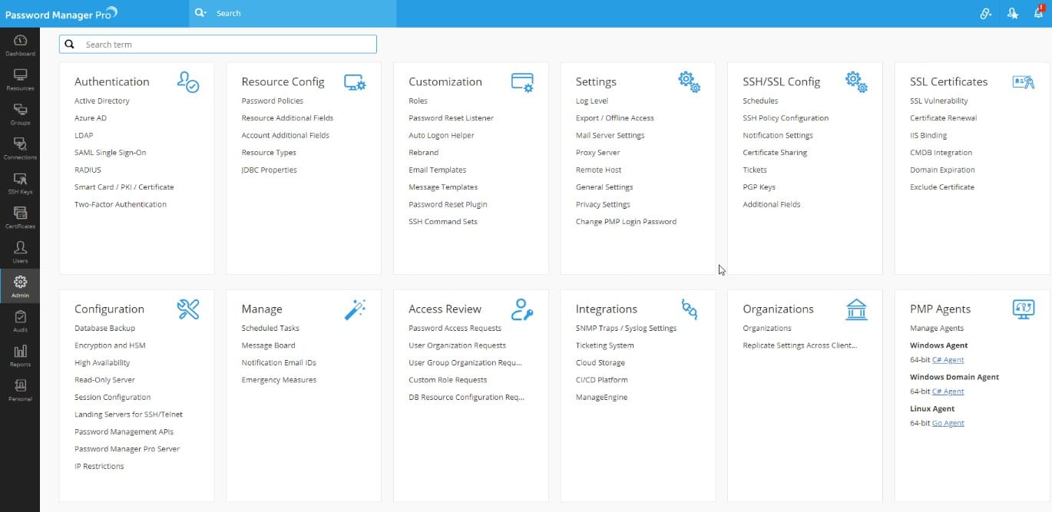The image size is (1052, 512).
Task: Open SNMP Traps / Syslog Settings
Action: point(627,329)
